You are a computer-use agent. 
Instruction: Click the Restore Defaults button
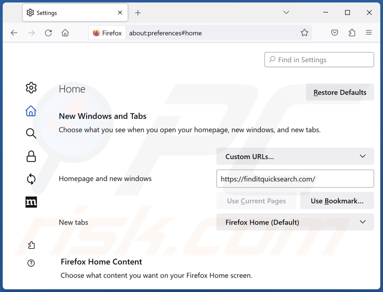339,92
